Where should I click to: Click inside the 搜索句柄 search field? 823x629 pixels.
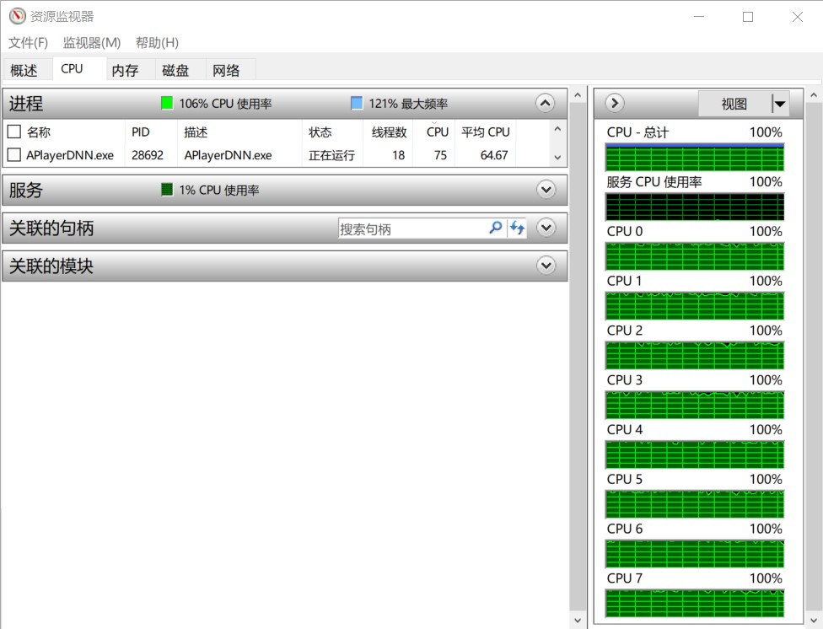pyautogui.click(x=411, y=228)
